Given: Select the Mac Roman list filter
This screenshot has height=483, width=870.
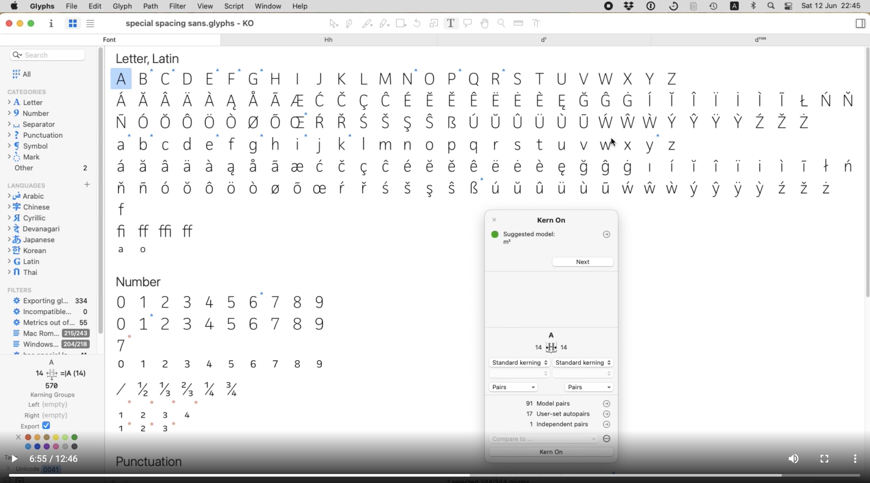Looking at the screenshot, I should pos(51,333).
